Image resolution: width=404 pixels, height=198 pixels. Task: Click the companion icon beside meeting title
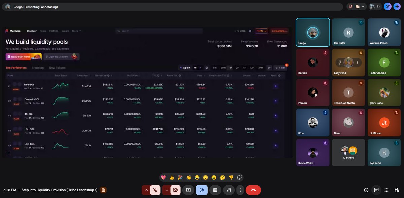[x=103, y=190]
